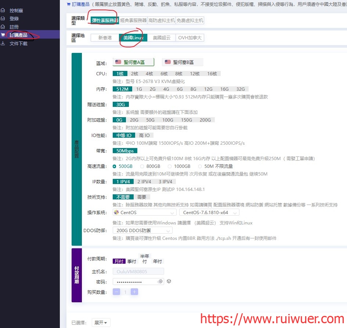
Task: Click the 登錄 icon in sidebar
Action: point(3,18)
